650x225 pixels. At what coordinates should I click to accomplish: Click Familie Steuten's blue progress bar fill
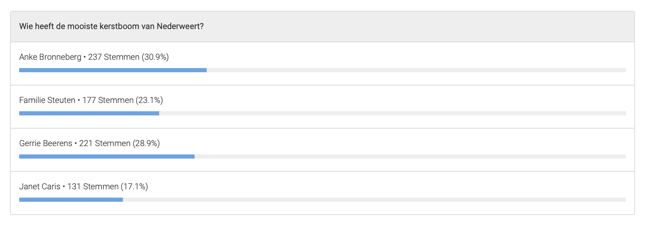tap(89, 113)
